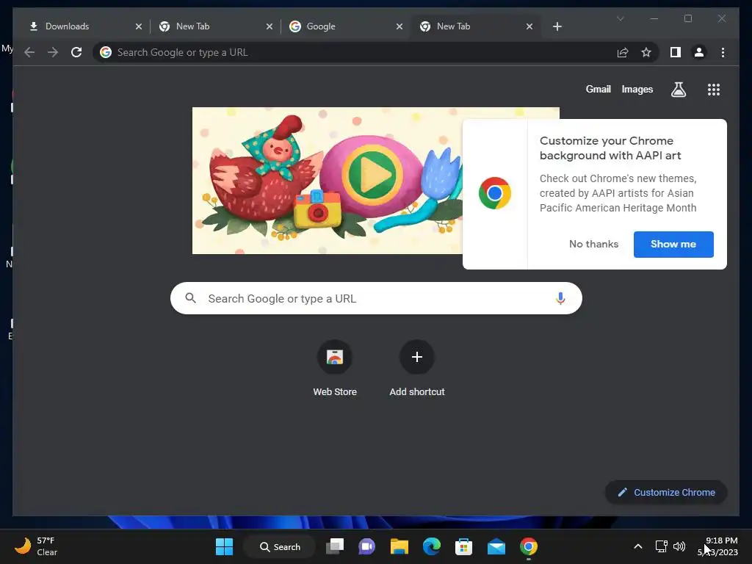Viewport: 752px width, 564px height.
Task: Open Customize Chrome button
Action: coord(665,492)
